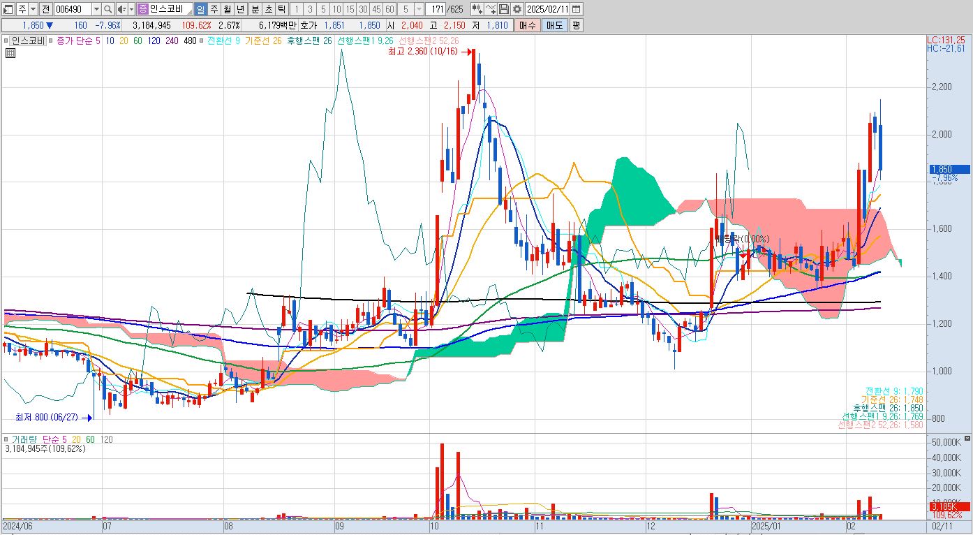
Task: Click the 전 button before stock code
Action: 45,9
